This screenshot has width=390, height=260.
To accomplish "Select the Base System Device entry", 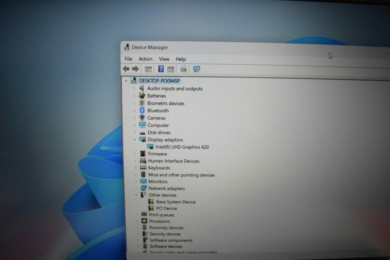I will tap(176, 202).
